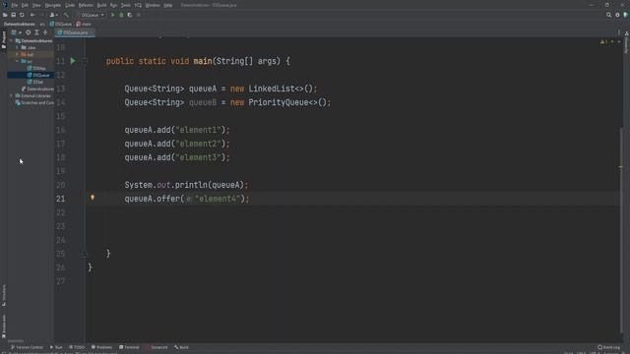The height and width of the screenshot is (354, 630).
Task: Click the Search Everywhere magnifier icon
Action: point(608,15)
